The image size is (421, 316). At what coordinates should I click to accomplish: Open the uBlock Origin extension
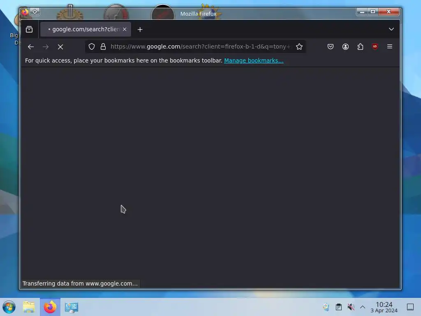pyautogui.click(x=375, y=47)
